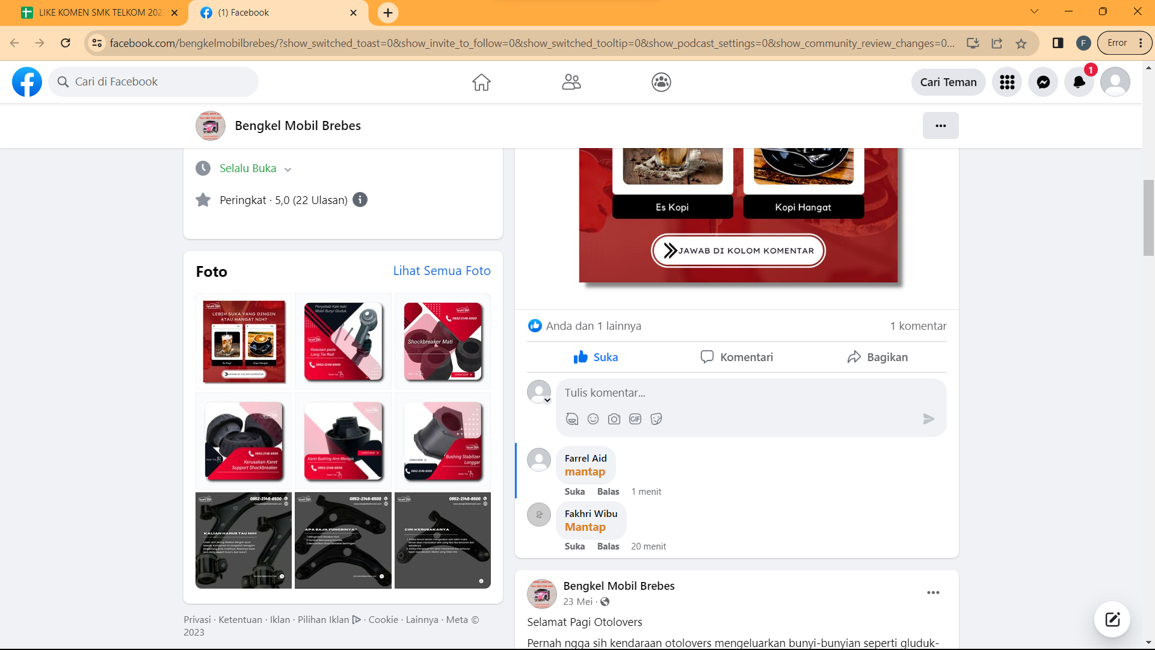Click the Cari Teman button
The image size is (1155, 650).
click(948, 82)
